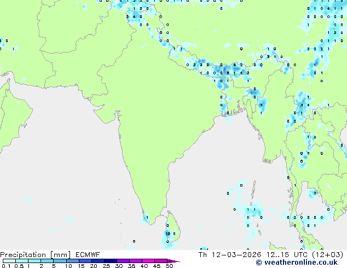Select the 1–2 mm legend swatch
Viewport: 347px width, 268px height.
click(34, 261)
